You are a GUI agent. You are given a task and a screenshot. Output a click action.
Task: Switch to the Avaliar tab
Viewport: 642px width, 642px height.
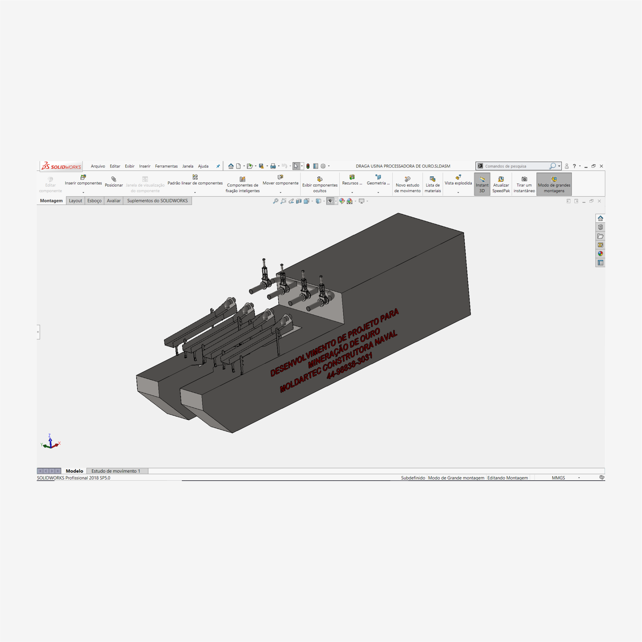[114, 201]
